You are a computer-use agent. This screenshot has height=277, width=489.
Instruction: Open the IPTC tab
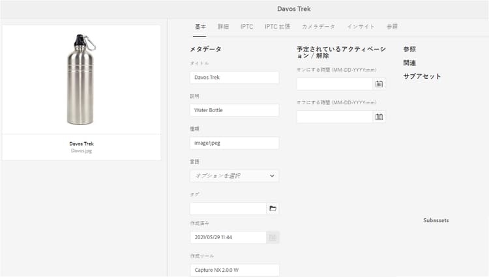246,27
